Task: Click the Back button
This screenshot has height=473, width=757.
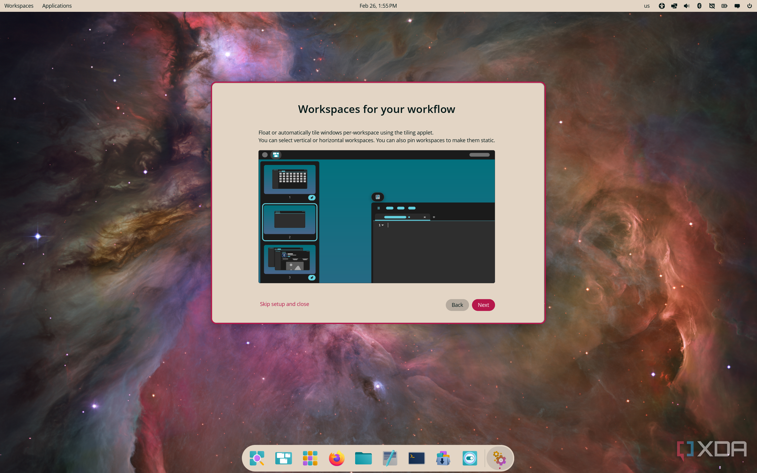Action: pyautogui.click(x=457, y=305)
